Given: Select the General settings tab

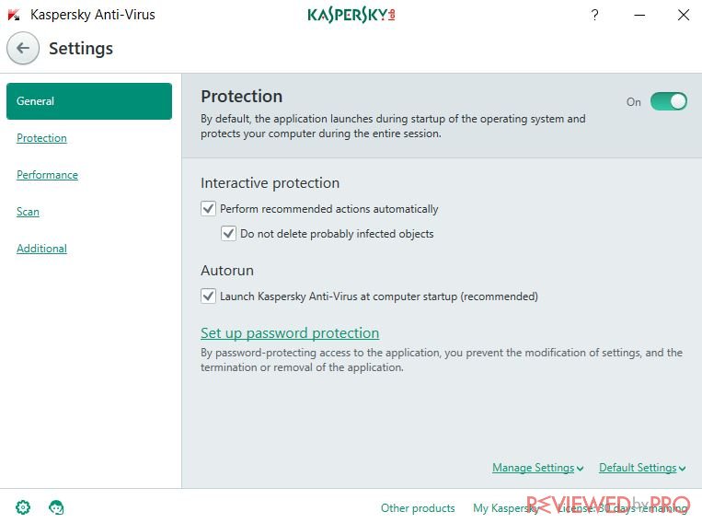Looking at the screenshot, I should pos(89,101).
